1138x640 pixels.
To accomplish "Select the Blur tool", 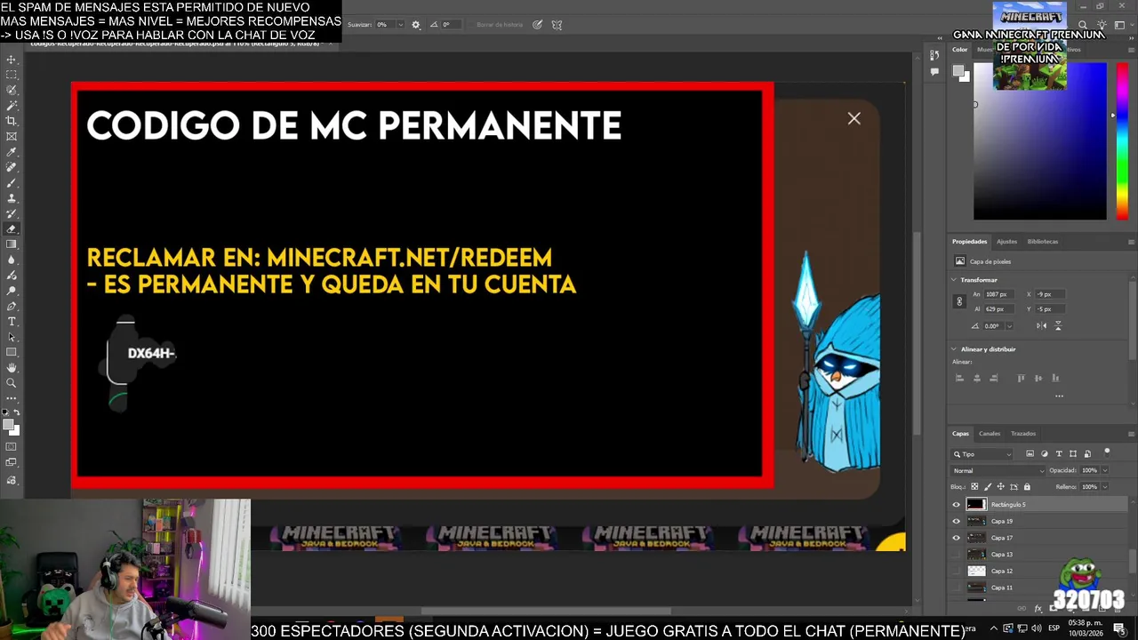I will pyautogui.click(x=12, y=260).
